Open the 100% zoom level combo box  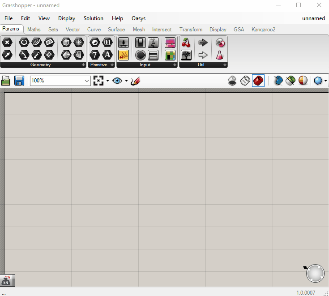pyautogui.click(x=60, y=81)
